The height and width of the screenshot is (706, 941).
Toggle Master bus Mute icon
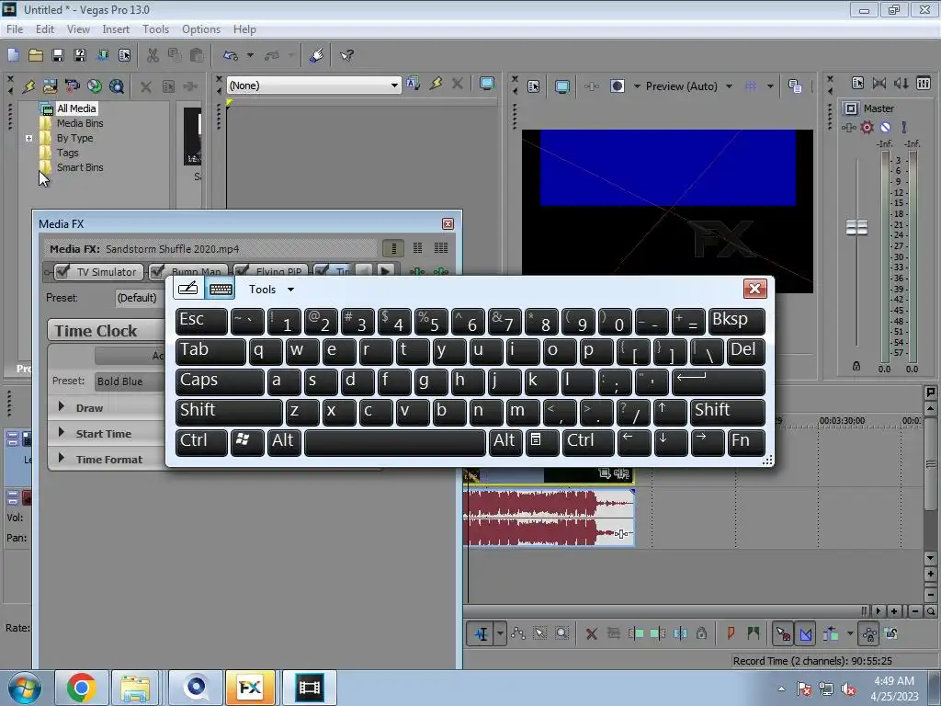(885, 127)
